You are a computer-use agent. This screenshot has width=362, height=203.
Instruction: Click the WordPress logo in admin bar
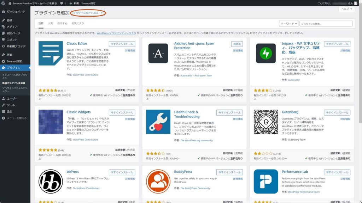(3, 3)
